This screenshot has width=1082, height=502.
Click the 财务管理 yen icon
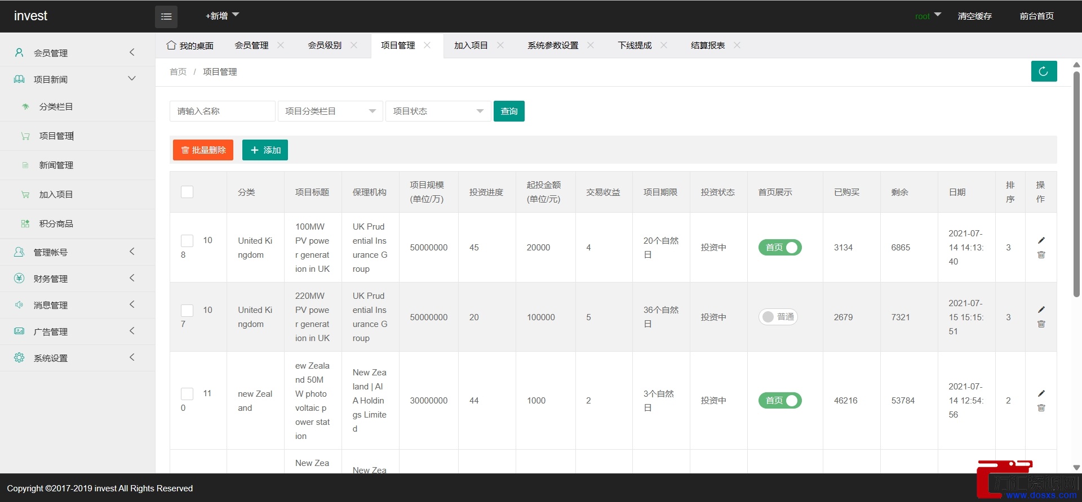coord(19,278)
